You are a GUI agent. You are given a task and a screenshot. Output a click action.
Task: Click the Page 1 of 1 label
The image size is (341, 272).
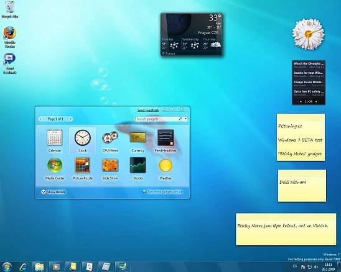55,119
